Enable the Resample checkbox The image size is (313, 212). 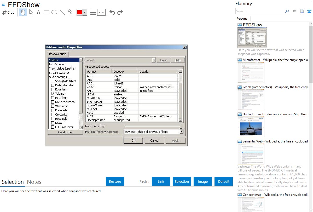coord(53,119)
